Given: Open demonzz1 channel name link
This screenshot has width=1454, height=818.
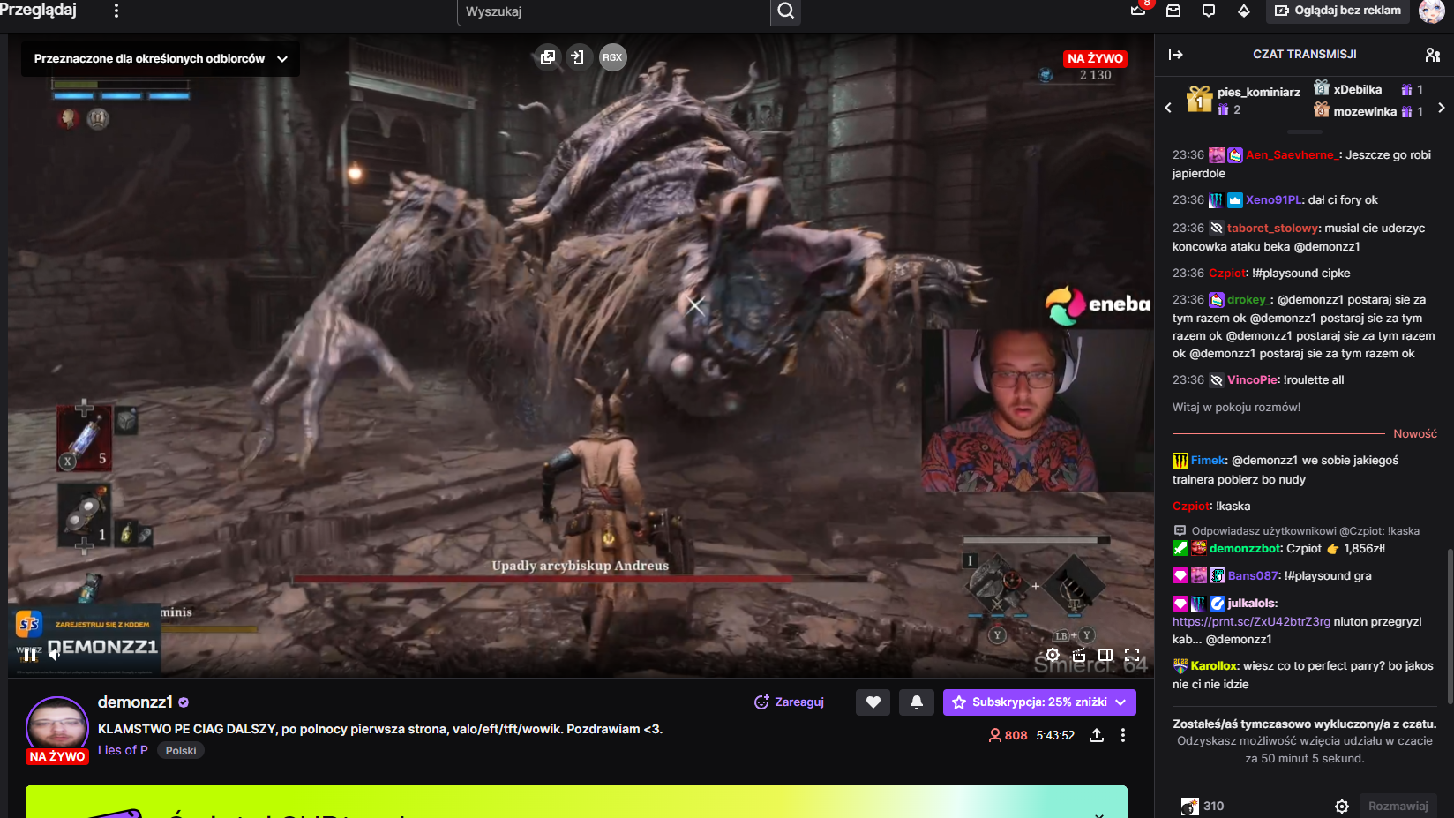Looking at the screenshot, I should pyautogui.click(x=135, y=702).
